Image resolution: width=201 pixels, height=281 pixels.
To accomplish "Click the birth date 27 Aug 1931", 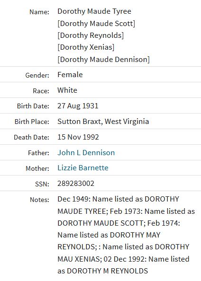I will tap(78, 106).
